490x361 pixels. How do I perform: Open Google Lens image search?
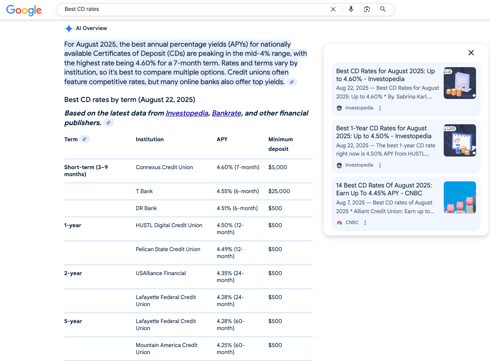pyautogui.click(x=367, y=9)
